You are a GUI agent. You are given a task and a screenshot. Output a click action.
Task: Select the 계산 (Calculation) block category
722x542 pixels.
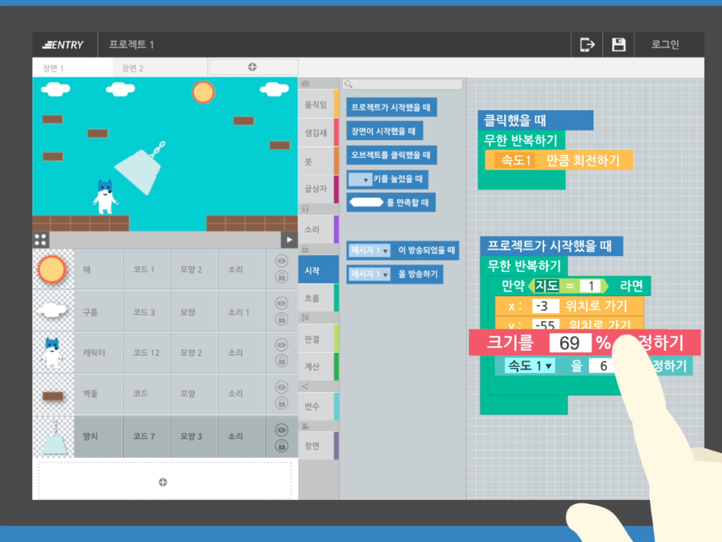click(x=318, y=366)
